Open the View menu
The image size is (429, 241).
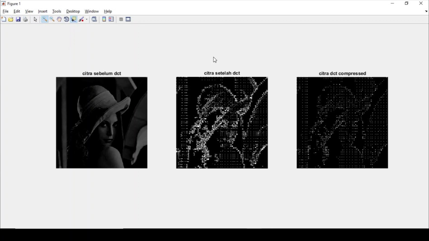point(29,11)
